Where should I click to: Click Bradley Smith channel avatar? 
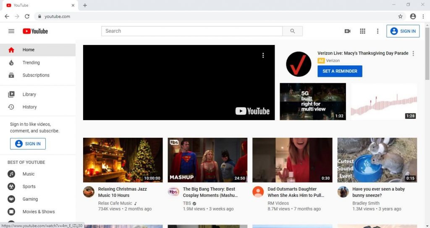[x=343, y=192]
